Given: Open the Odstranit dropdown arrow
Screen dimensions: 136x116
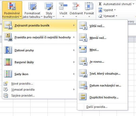Looking at the screenshot, I should [76, 17].
